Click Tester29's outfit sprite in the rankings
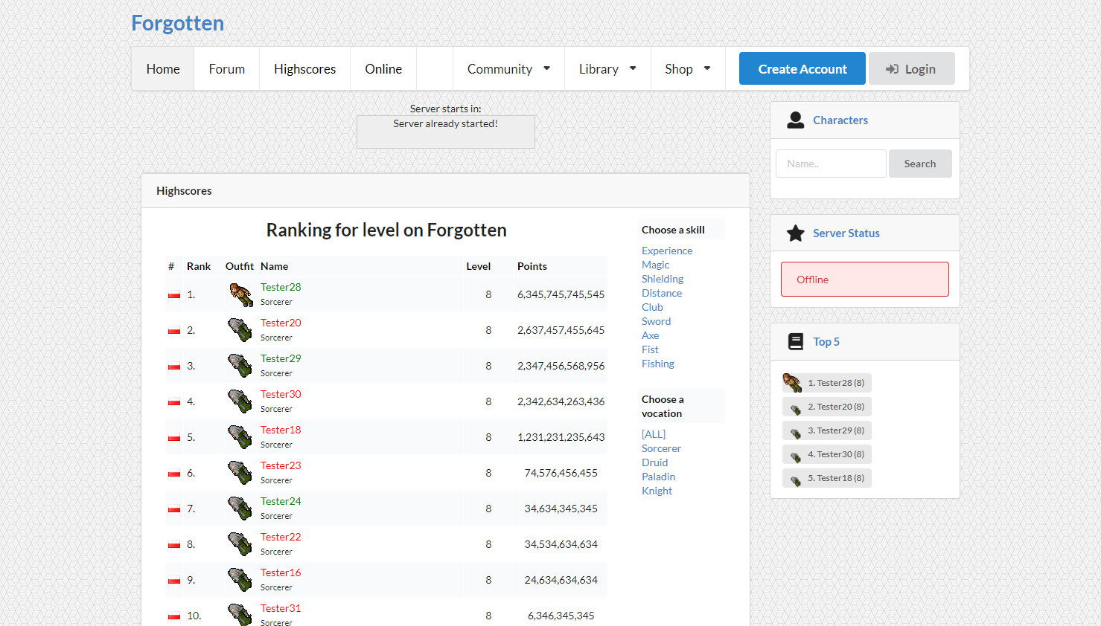Screen dimensions: 1101x626 (239, 365)
